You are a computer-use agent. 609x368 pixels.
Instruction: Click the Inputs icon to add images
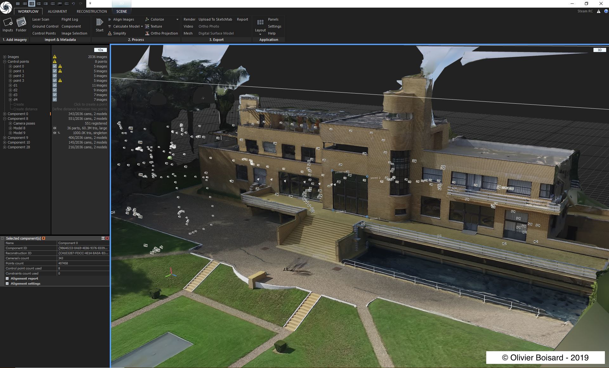8,23
